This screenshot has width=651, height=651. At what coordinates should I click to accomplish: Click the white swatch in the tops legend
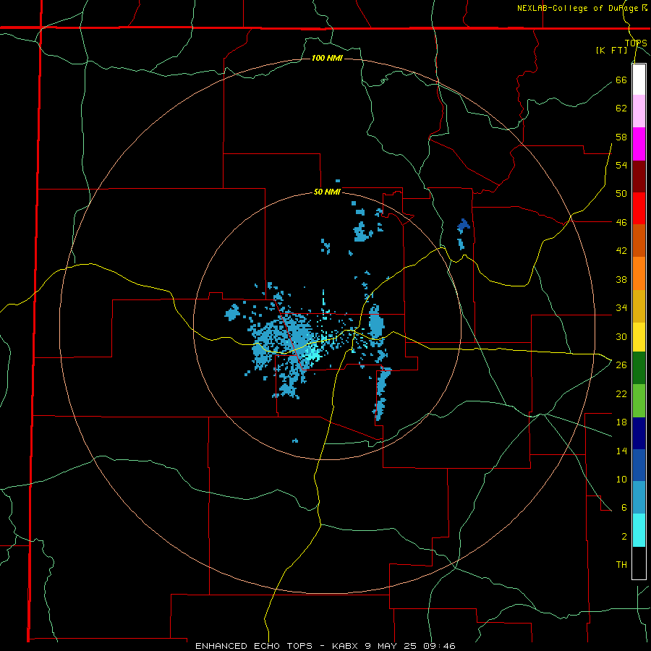(639, 80)
